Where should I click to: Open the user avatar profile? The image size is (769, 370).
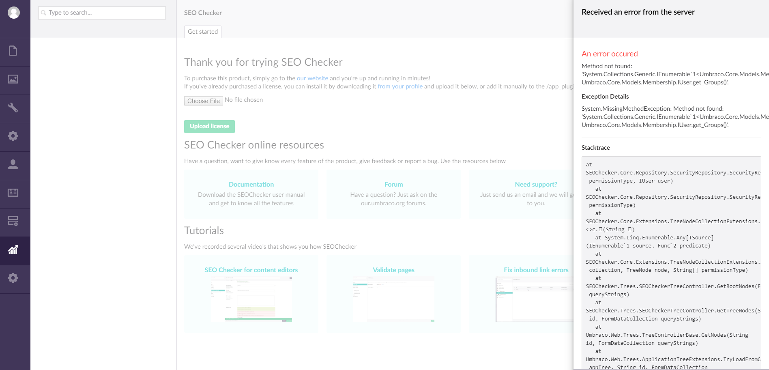click(14, 13)
